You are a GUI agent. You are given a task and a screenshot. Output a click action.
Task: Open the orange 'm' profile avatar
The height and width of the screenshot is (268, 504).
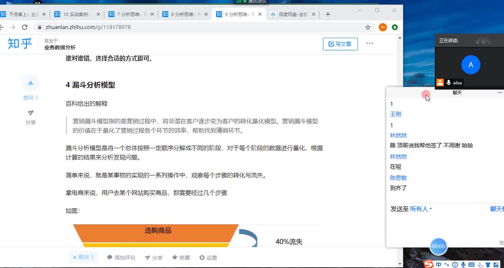click(x=382, y=27)
